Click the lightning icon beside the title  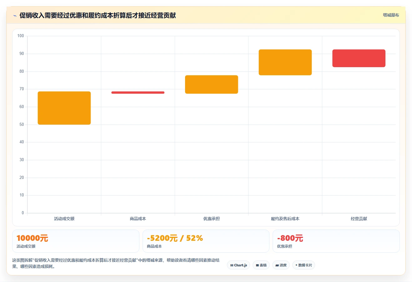(15, 16)
